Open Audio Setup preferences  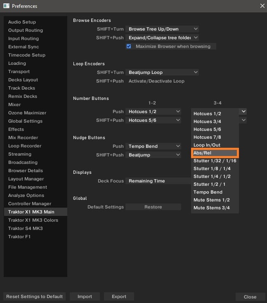pos(35,22)
